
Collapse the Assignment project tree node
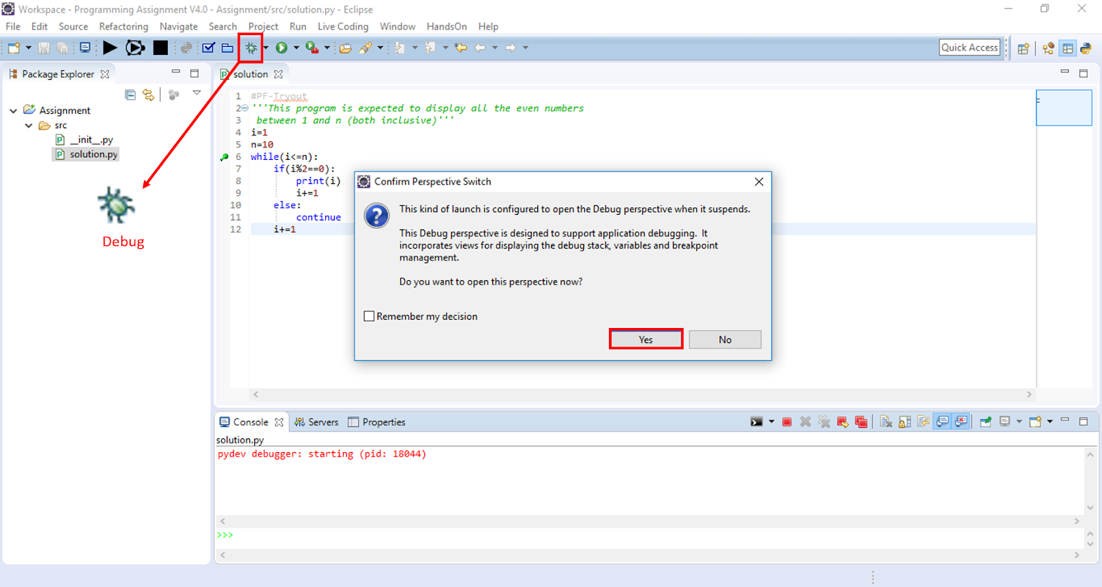click(14, 110)
